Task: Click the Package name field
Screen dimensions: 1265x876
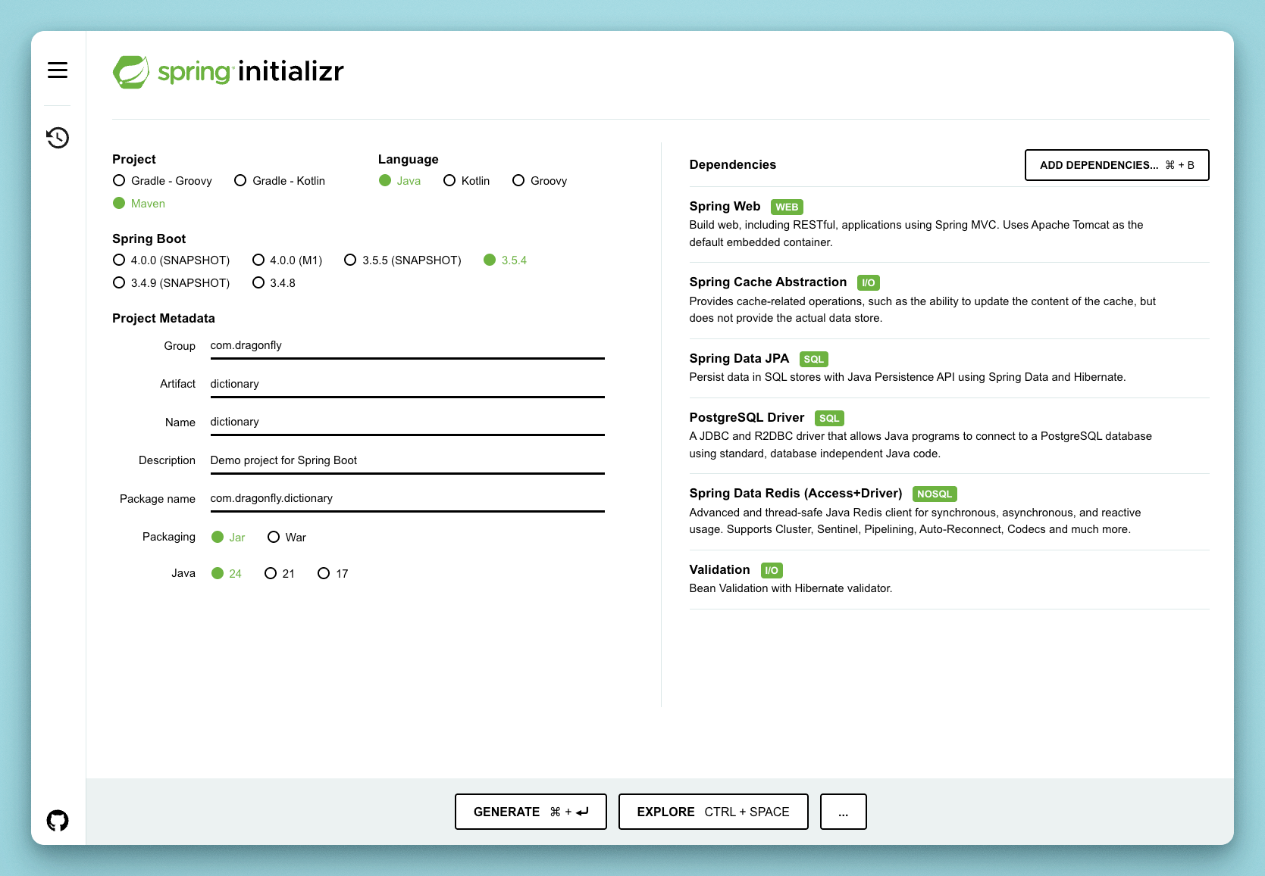Action: pos(406,498)
